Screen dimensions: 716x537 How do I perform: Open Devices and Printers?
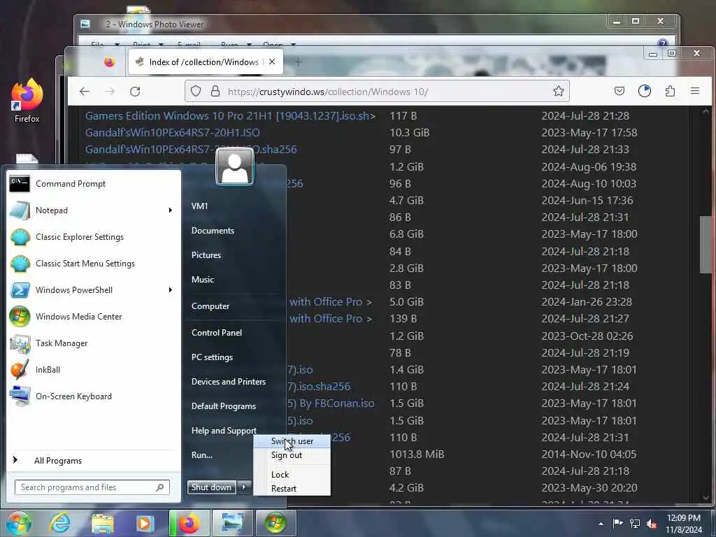[x=229, y=382]
